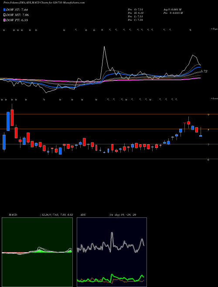The image size is (218, 287).
Task: Click the 'Pre V: 0.015 M' value
Action: coord(173,13)
